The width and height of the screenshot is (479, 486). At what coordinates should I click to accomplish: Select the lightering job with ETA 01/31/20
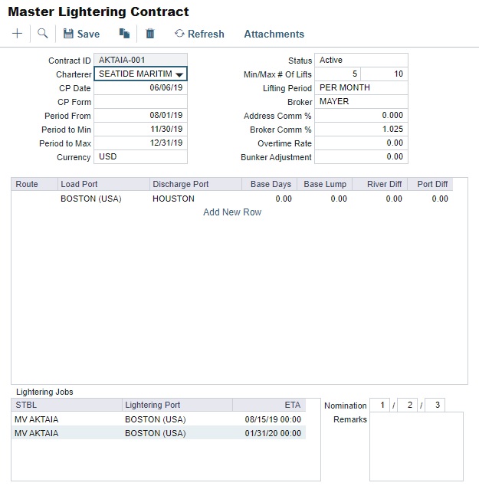coord(159,433)
